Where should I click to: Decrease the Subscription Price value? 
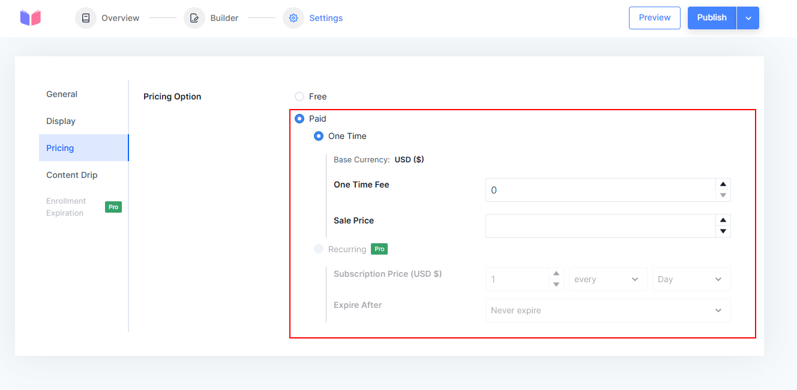coord(556,285)
